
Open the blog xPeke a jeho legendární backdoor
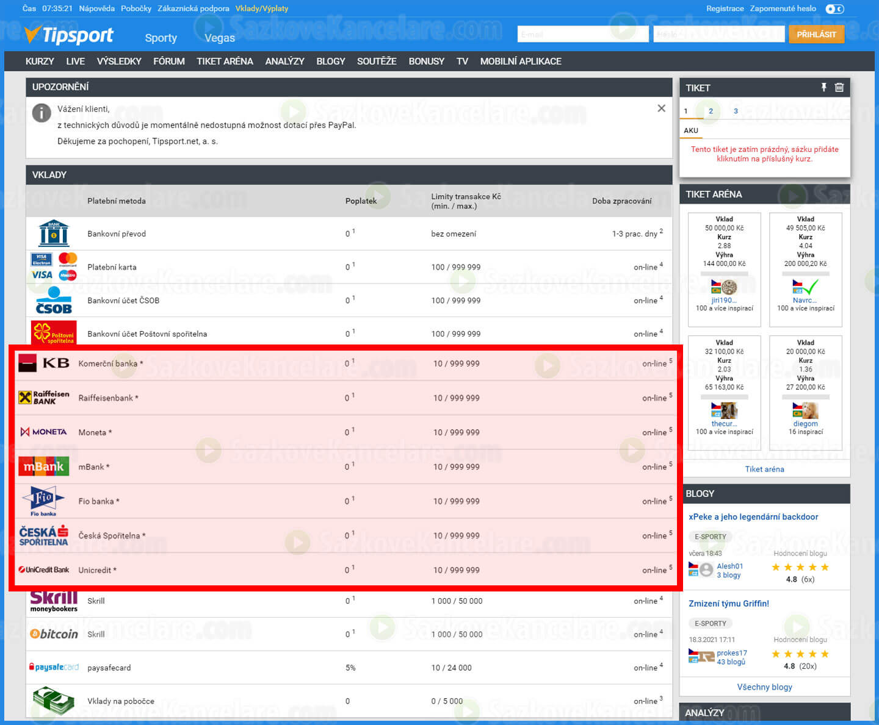coord(753,516)
